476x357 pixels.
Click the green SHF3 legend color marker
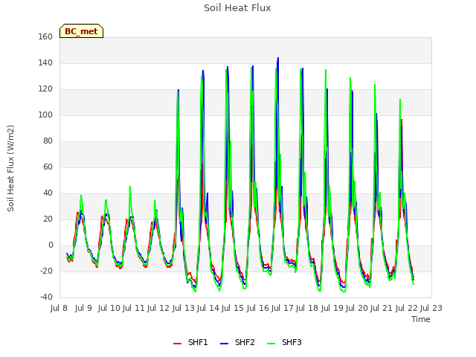point(271,344)
